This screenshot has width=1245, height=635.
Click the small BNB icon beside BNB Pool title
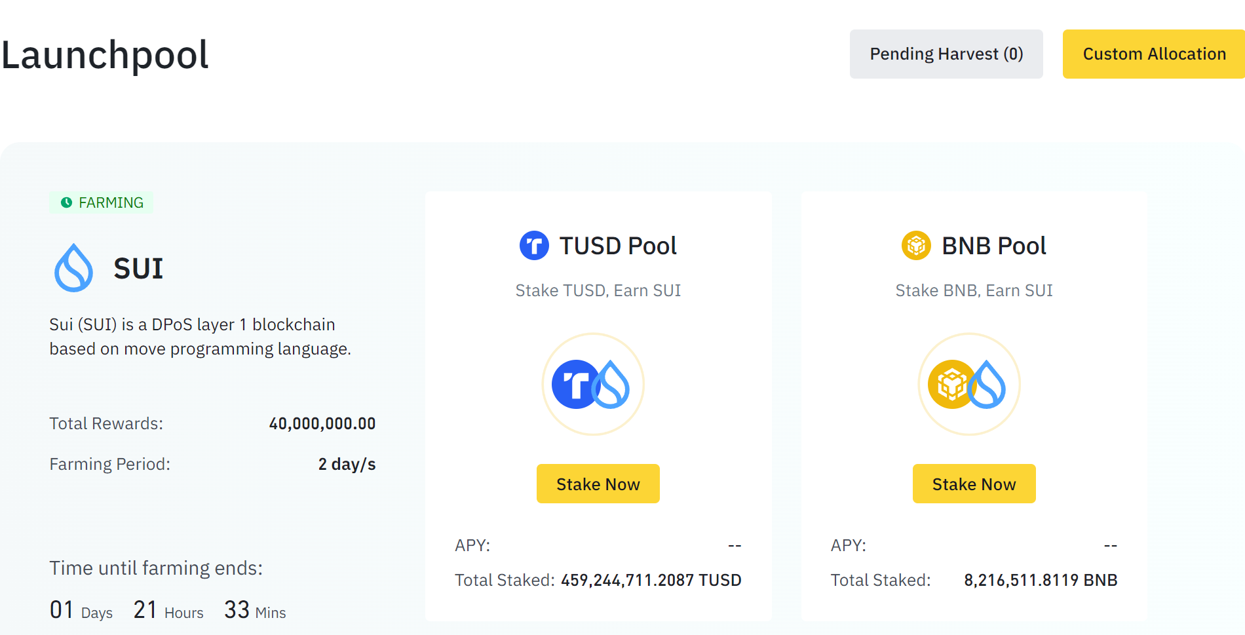(x=916, y=246)
